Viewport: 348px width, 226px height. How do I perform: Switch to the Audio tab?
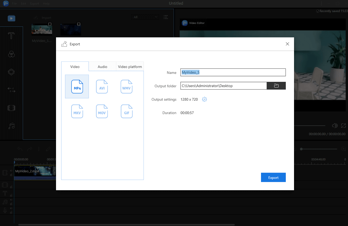[102, 67]
